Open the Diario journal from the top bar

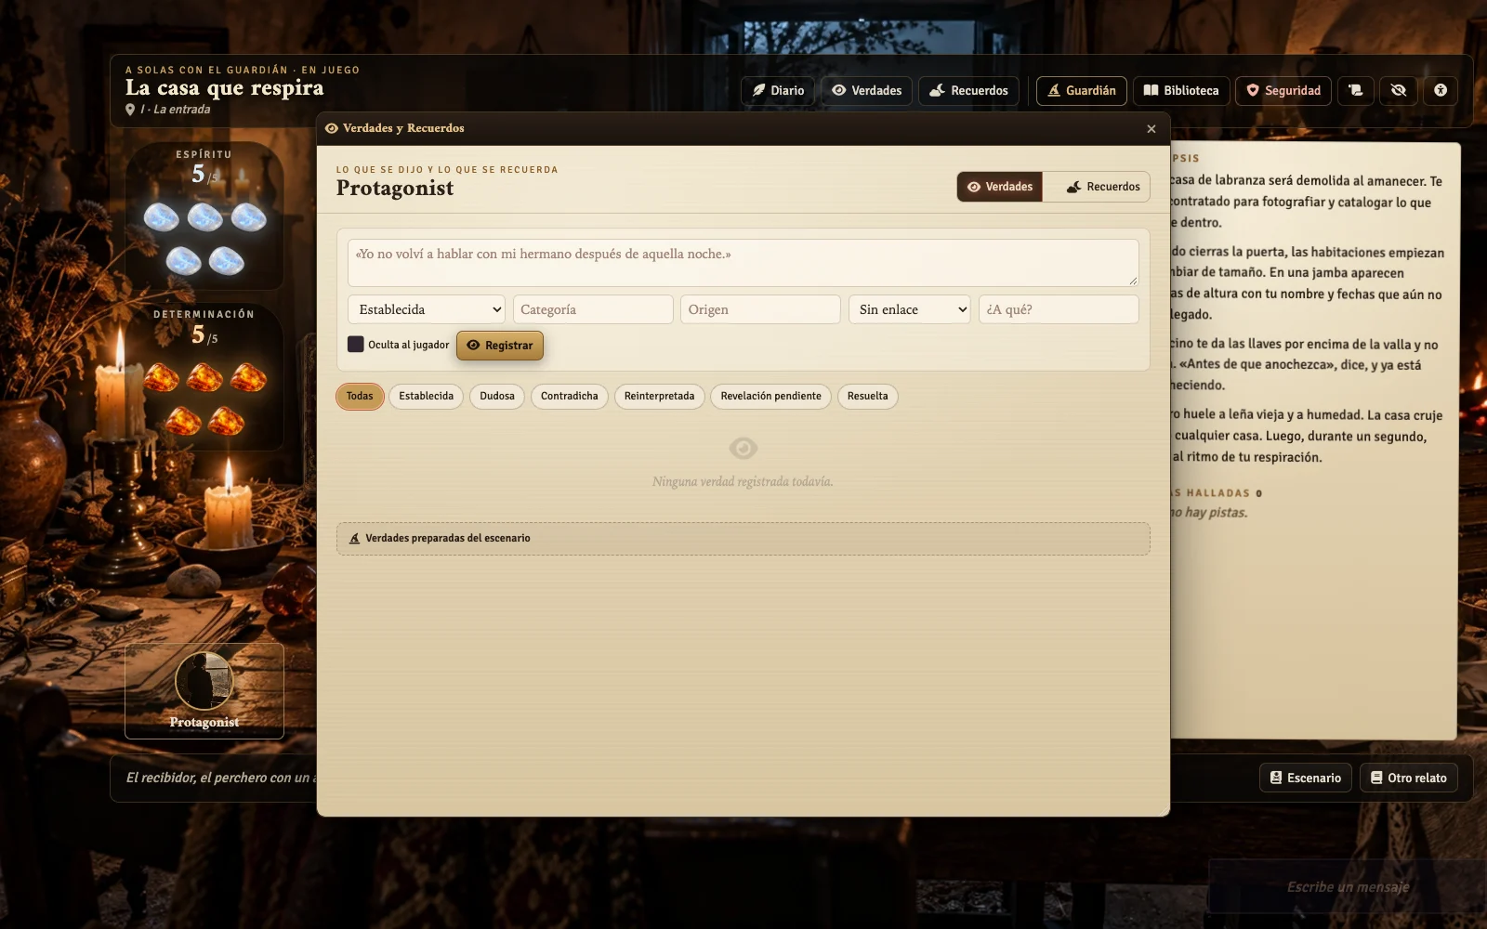778,91
